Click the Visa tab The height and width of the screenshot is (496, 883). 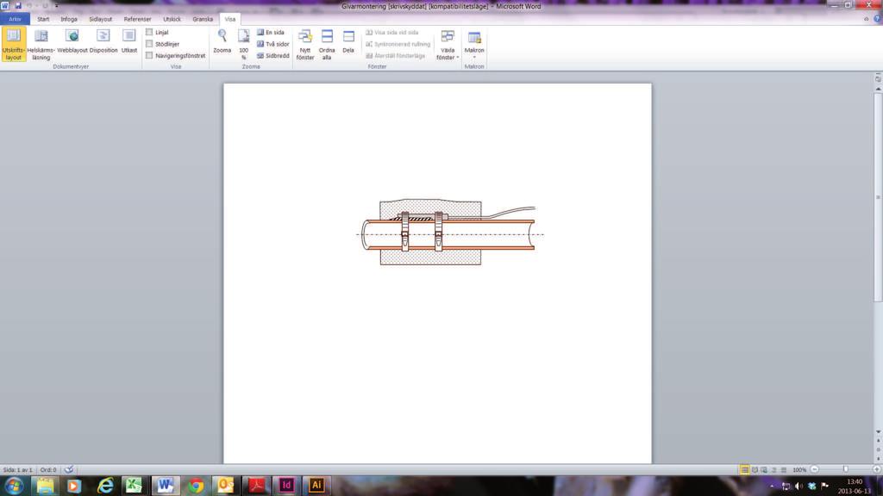click(229, 19)
